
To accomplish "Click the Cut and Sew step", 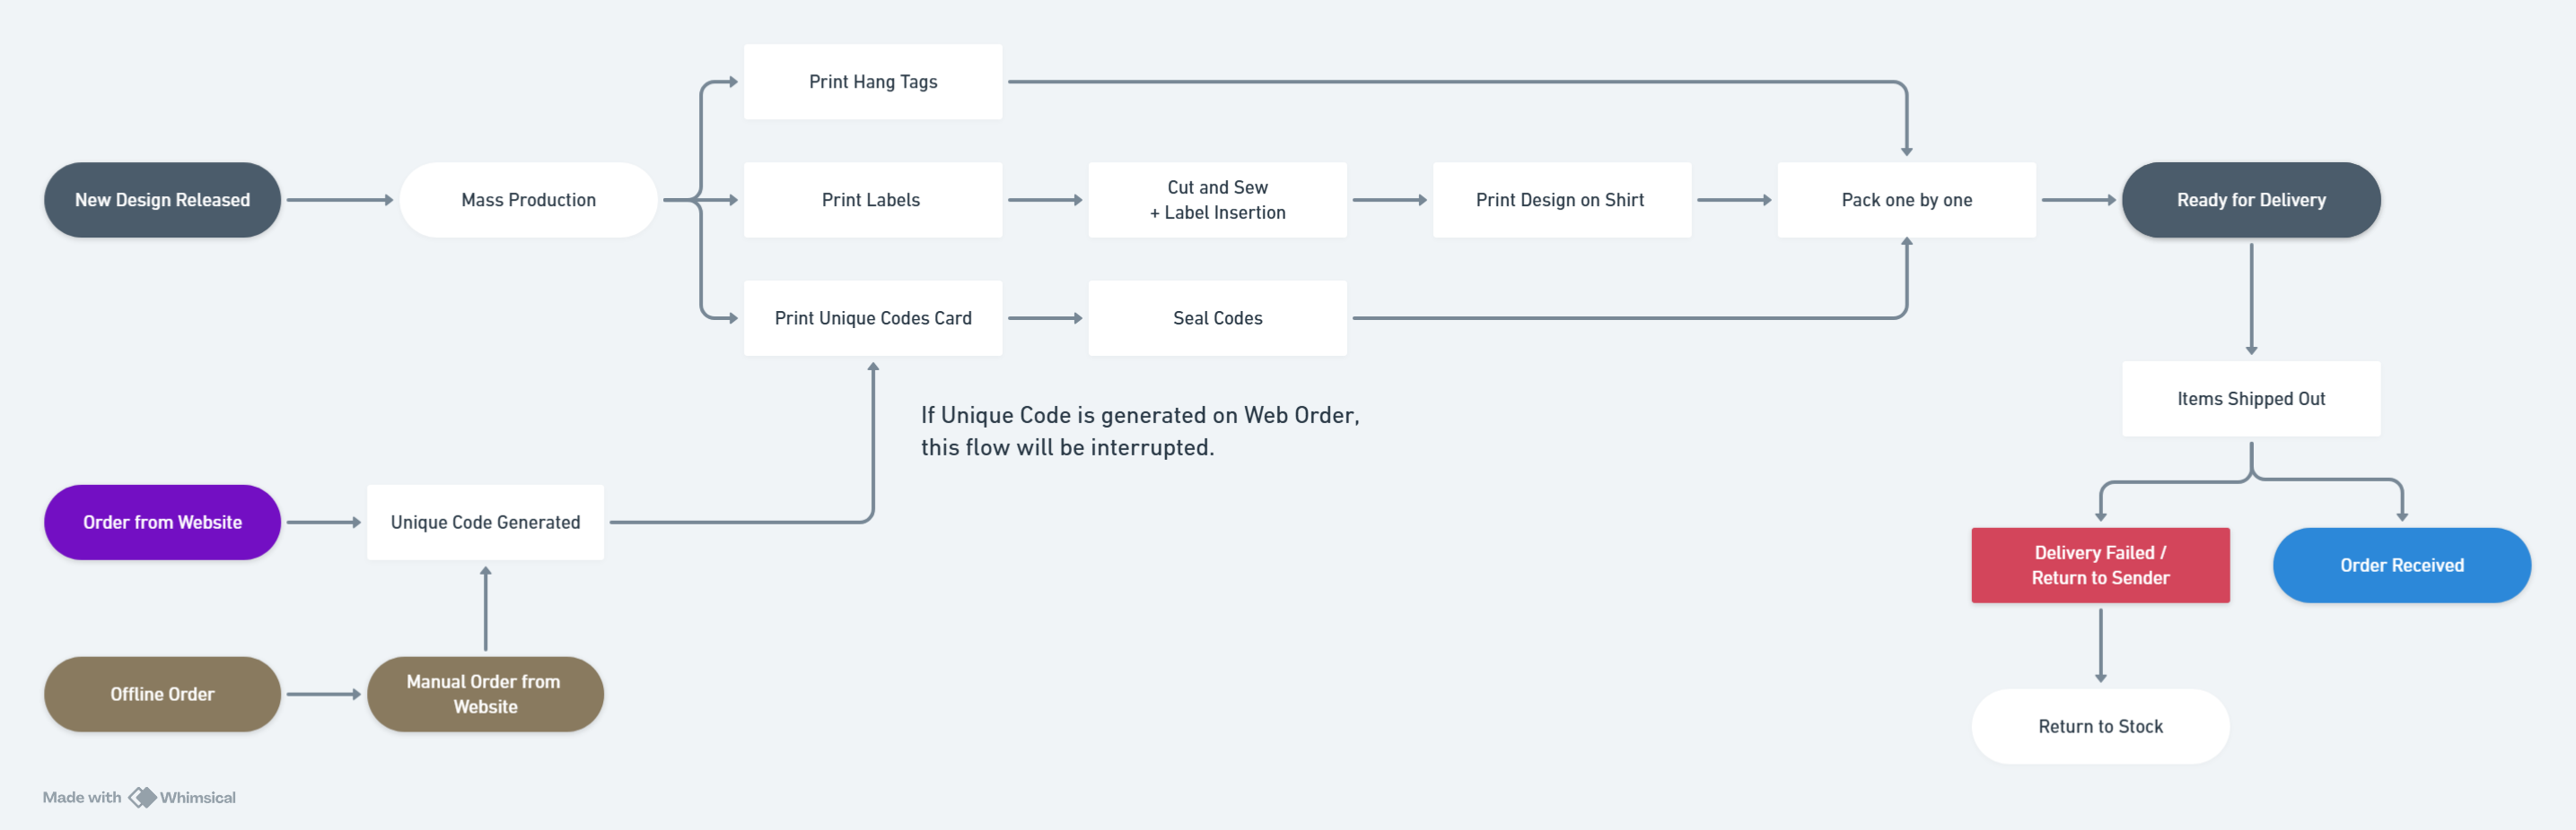I will click(x=1217, y=200).
